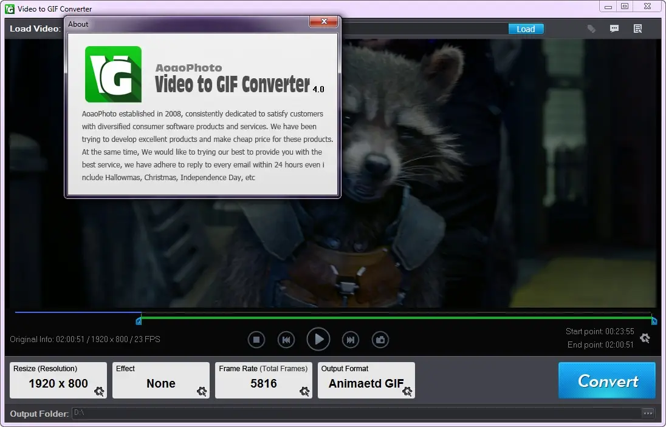Open Resize resolution settings gear

(x=99, y=391)
